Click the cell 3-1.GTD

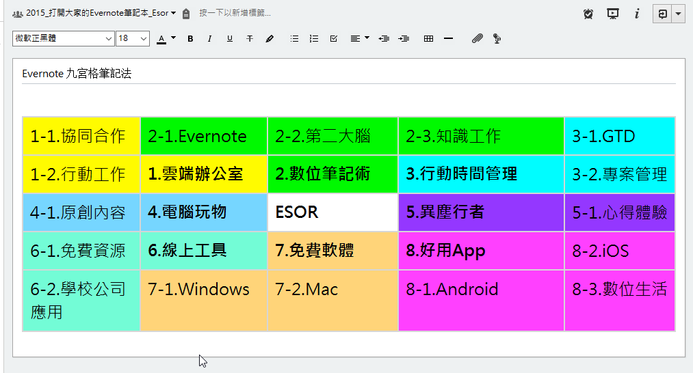click(x=620, y=136)
